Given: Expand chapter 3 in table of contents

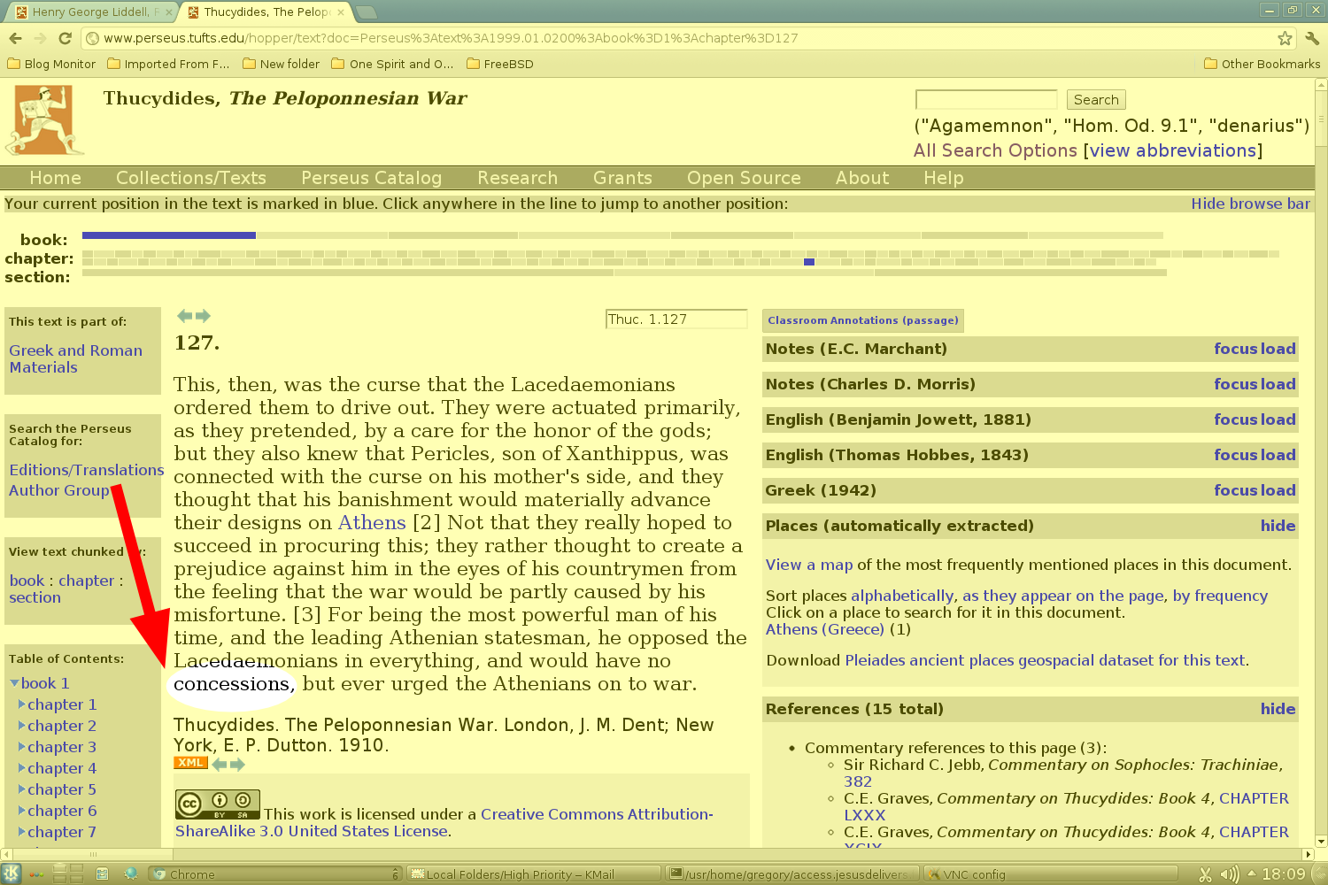Looking at the screenshot, I should (22, 747).
